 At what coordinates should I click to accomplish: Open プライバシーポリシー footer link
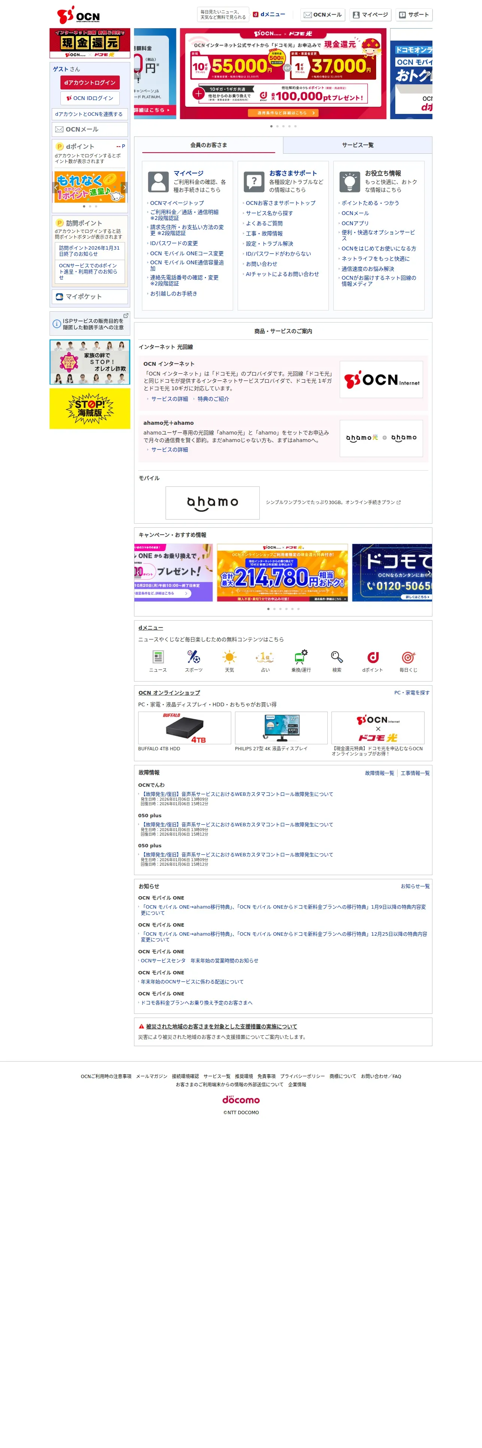point(303,1077)
